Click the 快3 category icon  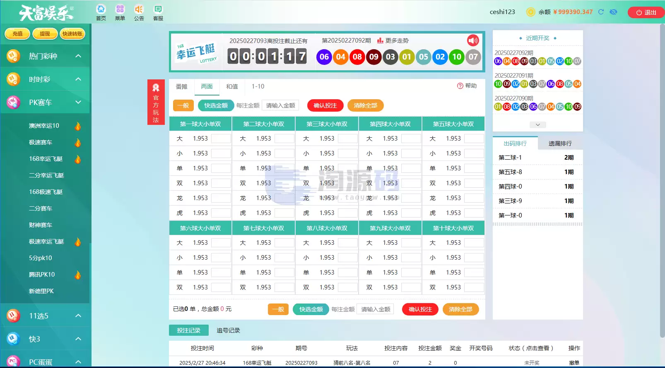[13, 339]
